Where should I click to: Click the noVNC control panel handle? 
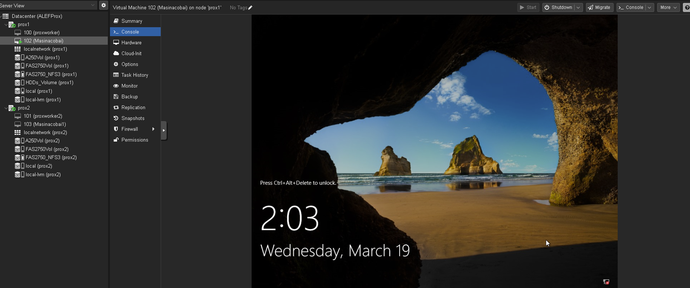click(164, 130)
